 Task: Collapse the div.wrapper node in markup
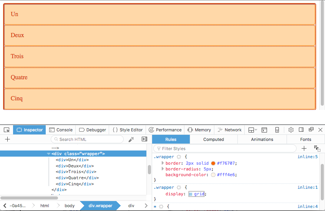48,154
